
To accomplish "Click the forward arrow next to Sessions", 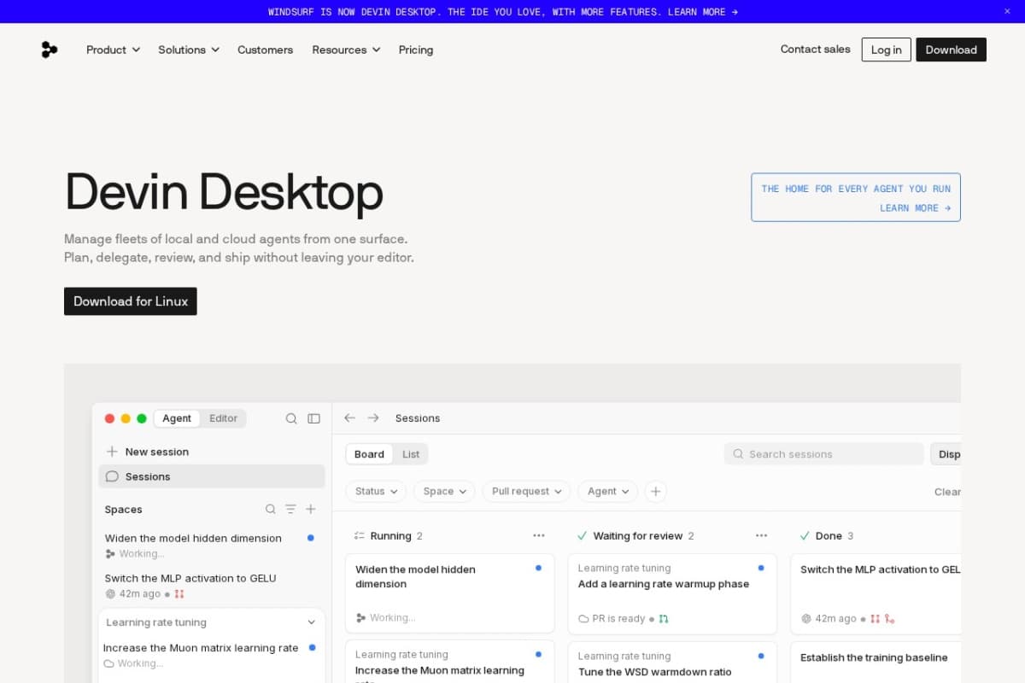I will pos(373,417).
